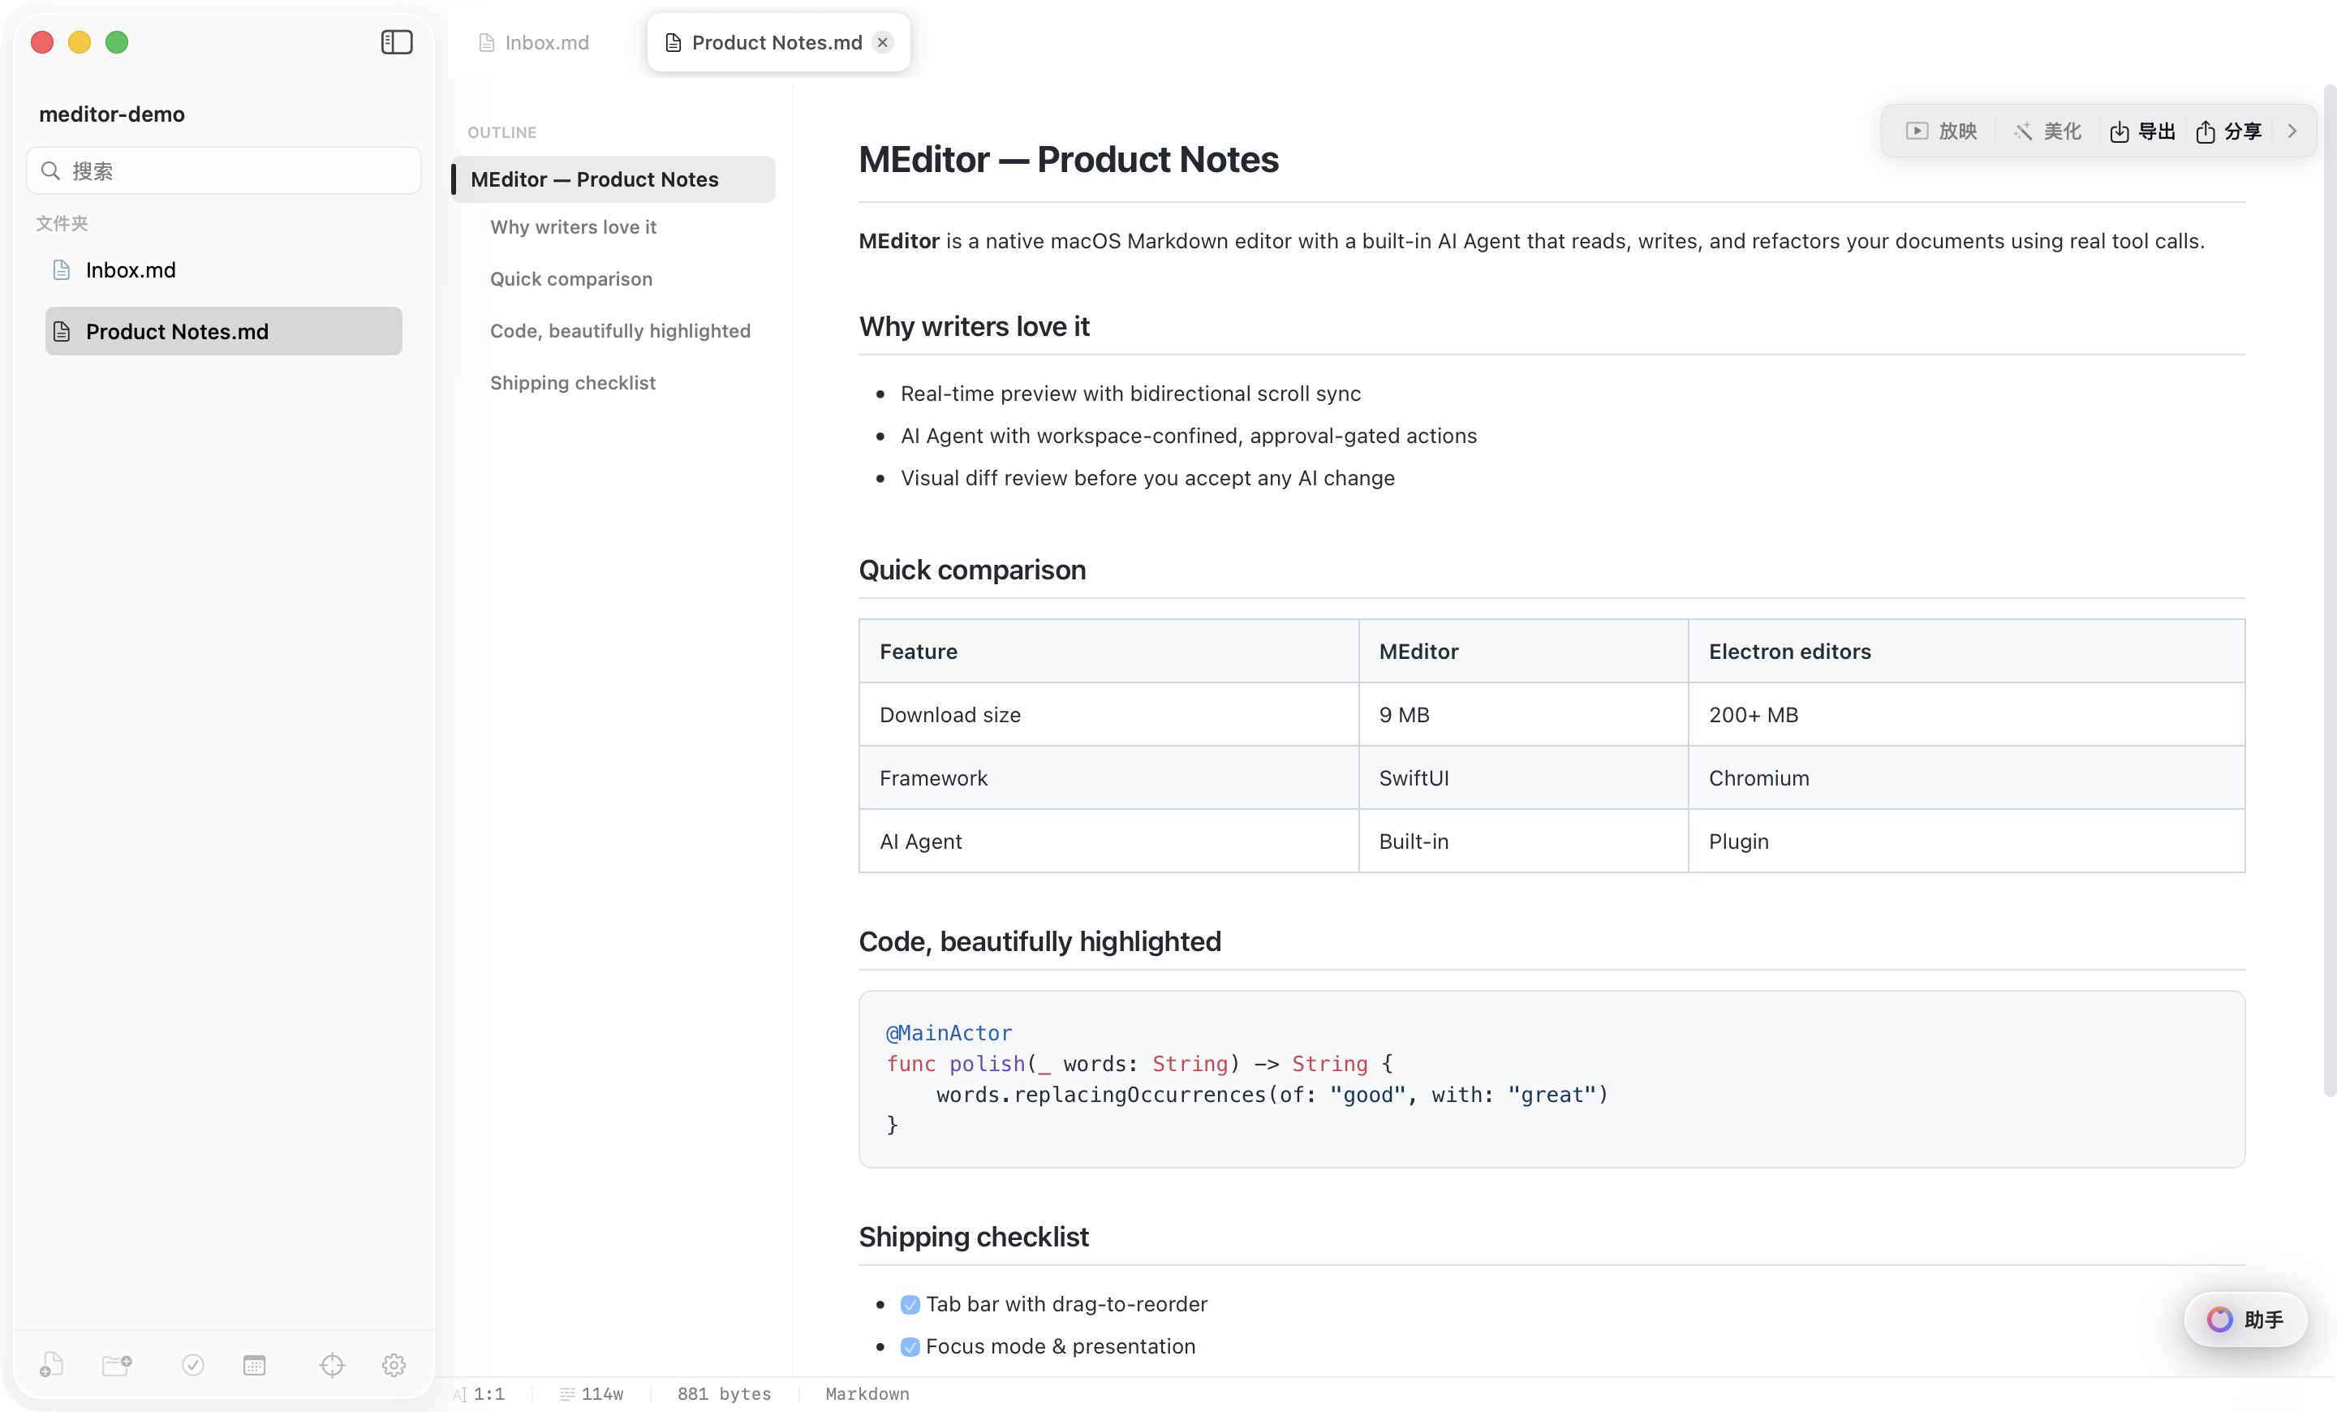The height and width of the screenshot is (1412, 2337).
Task: Click the '文件夹' folders section label
Action: (62, 223)
